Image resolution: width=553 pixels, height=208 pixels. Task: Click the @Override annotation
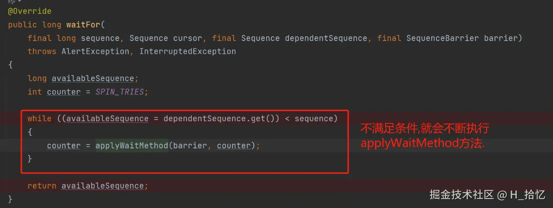click(29, 11)
